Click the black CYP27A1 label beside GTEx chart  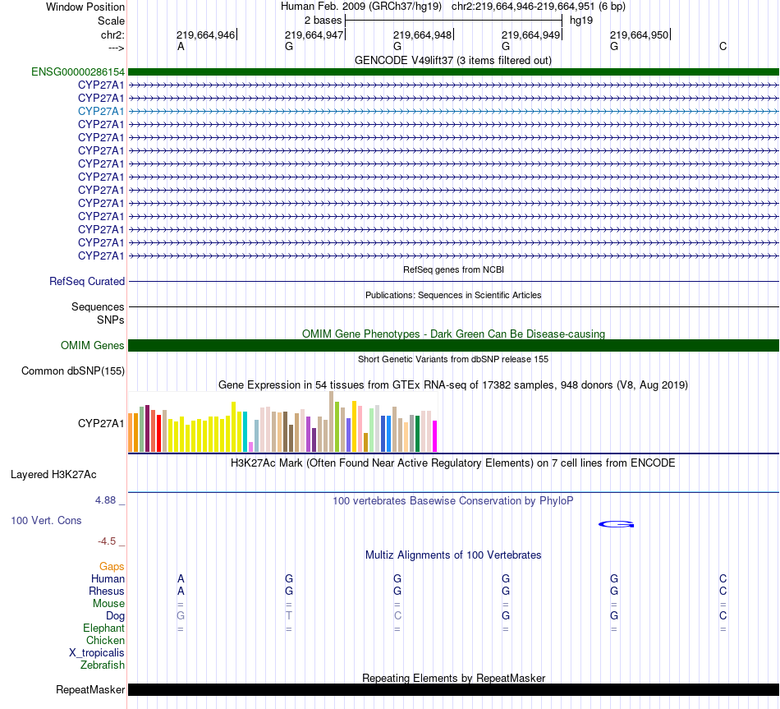click(x=100, y=423)
